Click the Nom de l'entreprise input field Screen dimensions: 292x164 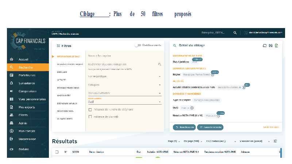click(124, 56)
